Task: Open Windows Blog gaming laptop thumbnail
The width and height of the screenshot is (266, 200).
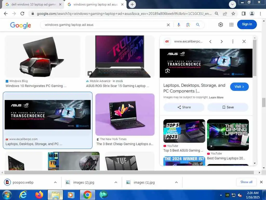Action: (x=43, y=57)
